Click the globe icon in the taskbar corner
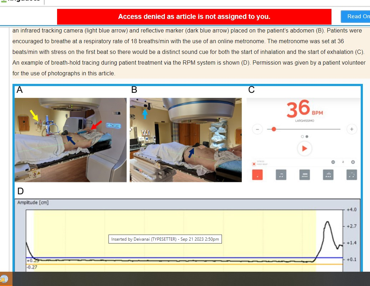 (4, 279)
